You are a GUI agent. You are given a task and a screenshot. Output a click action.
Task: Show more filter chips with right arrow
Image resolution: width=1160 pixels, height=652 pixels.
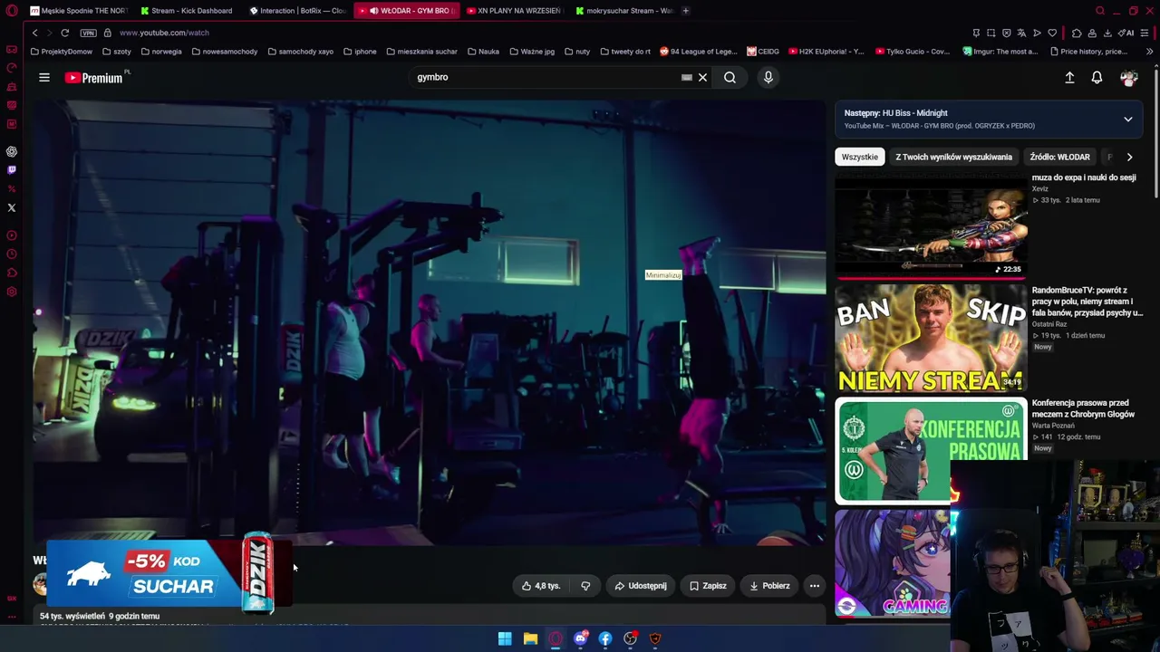pyautogui.click(x=1129, y=158)
